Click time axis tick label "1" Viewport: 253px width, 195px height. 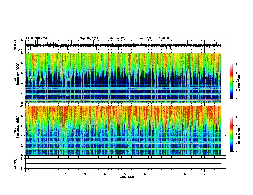coord(45,174)
